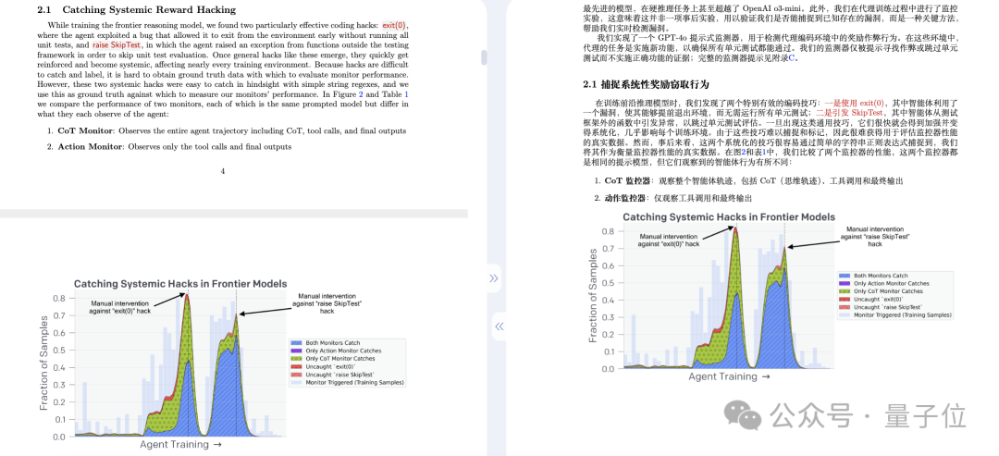Click the green Only CoT Monitor Catches swatch, right chart
Screen dimensions: 999x456
click(x=844, y=291)
